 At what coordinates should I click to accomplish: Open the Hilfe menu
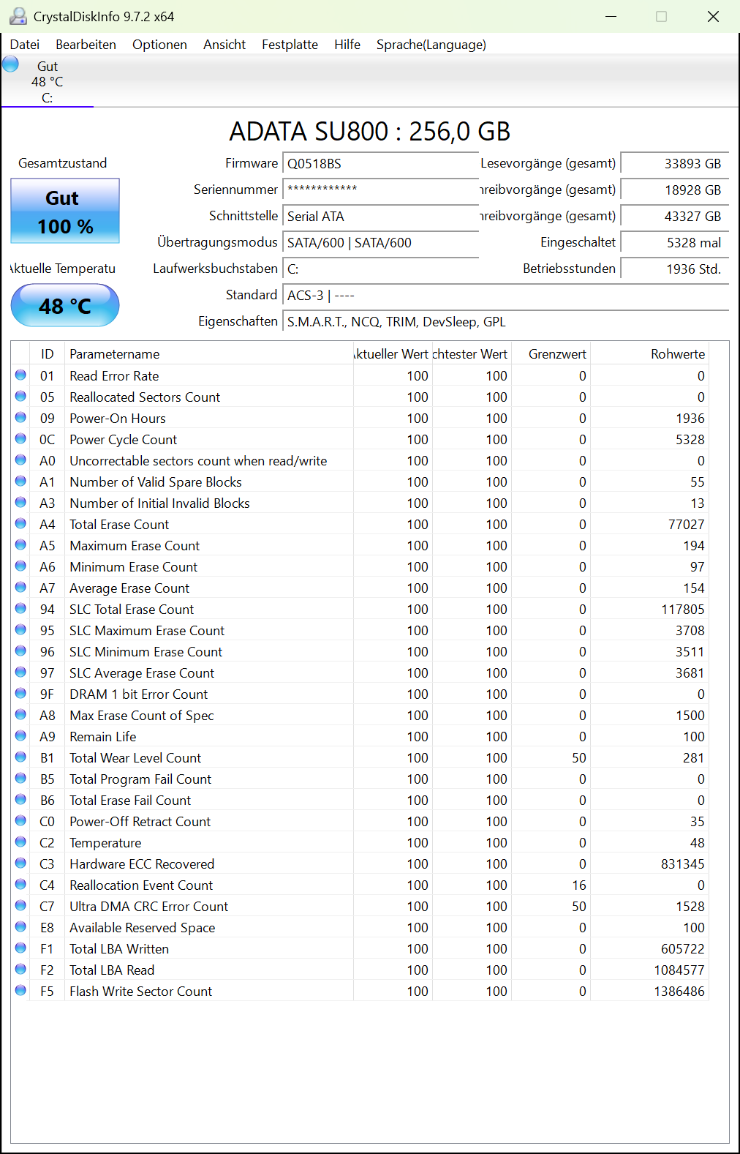click(347, 45)
